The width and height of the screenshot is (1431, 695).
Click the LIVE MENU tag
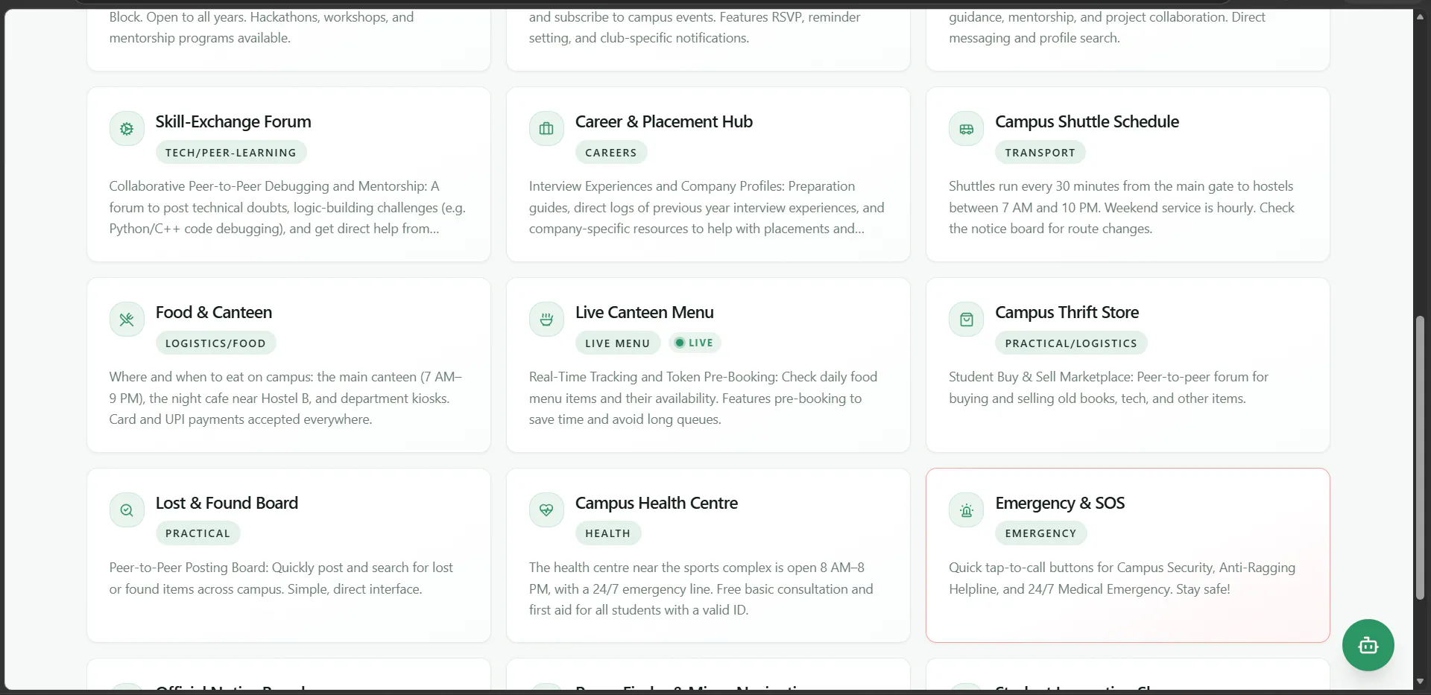click(x=617, y=343)
